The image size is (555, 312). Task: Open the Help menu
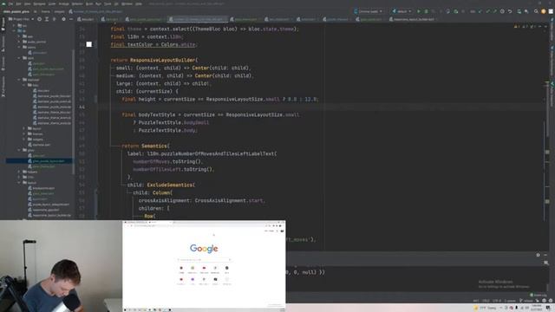[139, 3]
